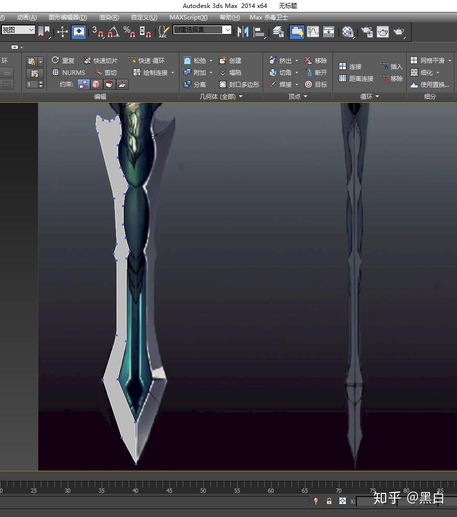This screenshot has width=457, height=517.
Task: Open the 焊接 Weld dropdown arrow
Action: (297, 85)
